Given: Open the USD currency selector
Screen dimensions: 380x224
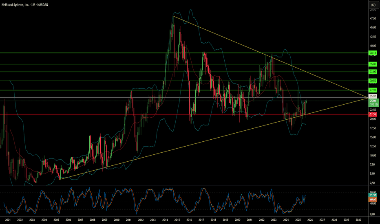Looking at the screenshot, I should coord(373,5).
